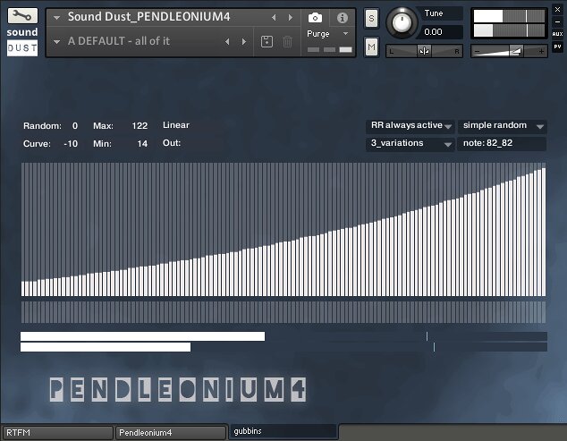Toggle the Mute M button
Viewport: 567px width, 441px height.
(371, 47)
